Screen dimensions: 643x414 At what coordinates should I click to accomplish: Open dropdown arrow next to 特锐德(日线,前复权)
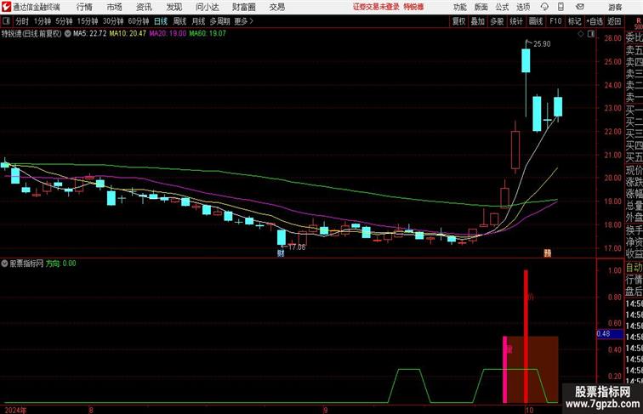(x=68, y=34)
